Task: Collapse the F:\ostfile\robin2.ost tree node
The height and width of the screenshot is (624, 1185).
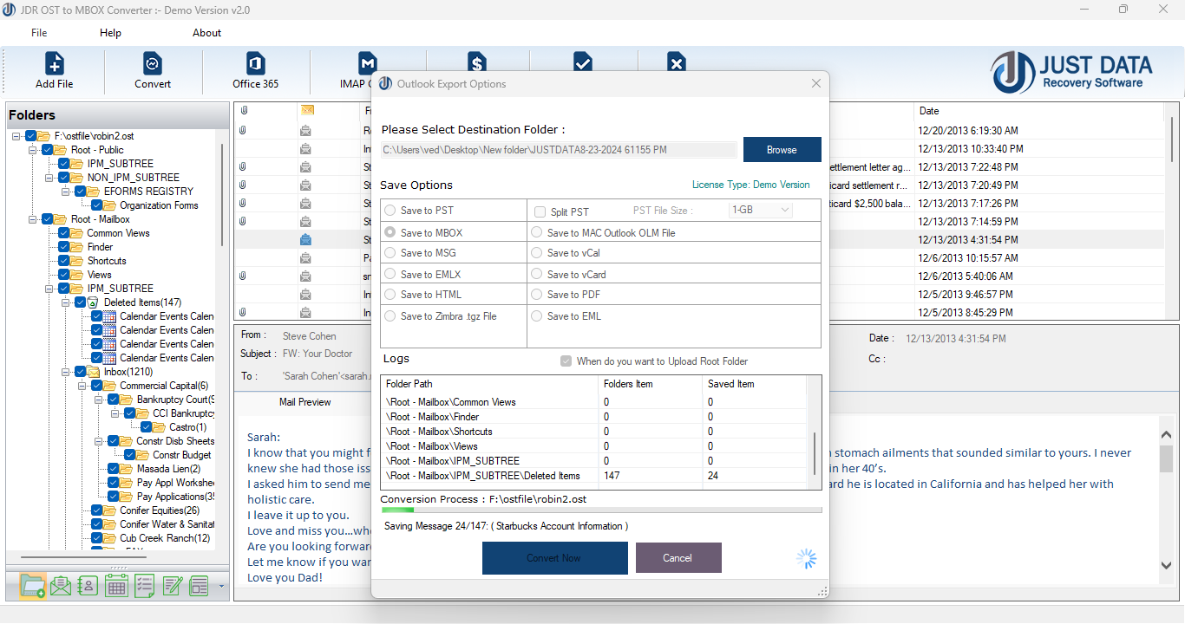Action: tap(16, 136)
